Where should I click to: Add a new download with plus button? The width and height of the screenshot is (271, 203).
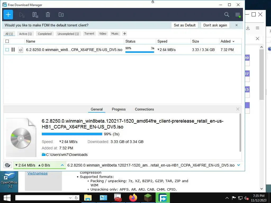8,15
